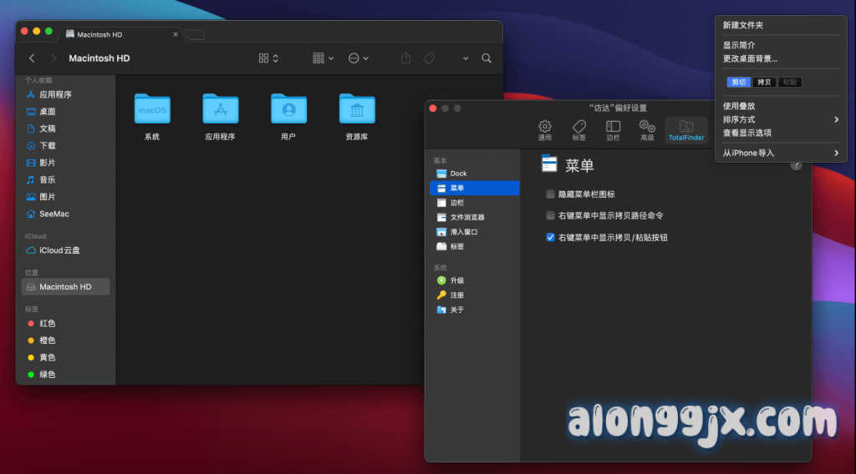Click the 通用 gear icon
Screen dimensions: 856x474
pos(545,129)
